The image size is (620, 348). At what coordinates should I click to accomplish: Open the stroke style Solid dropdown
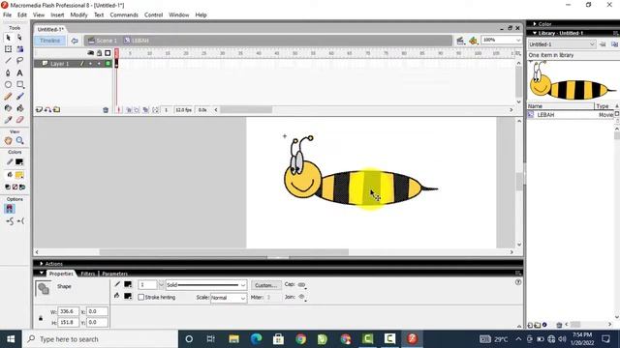(x=243, y=285)
